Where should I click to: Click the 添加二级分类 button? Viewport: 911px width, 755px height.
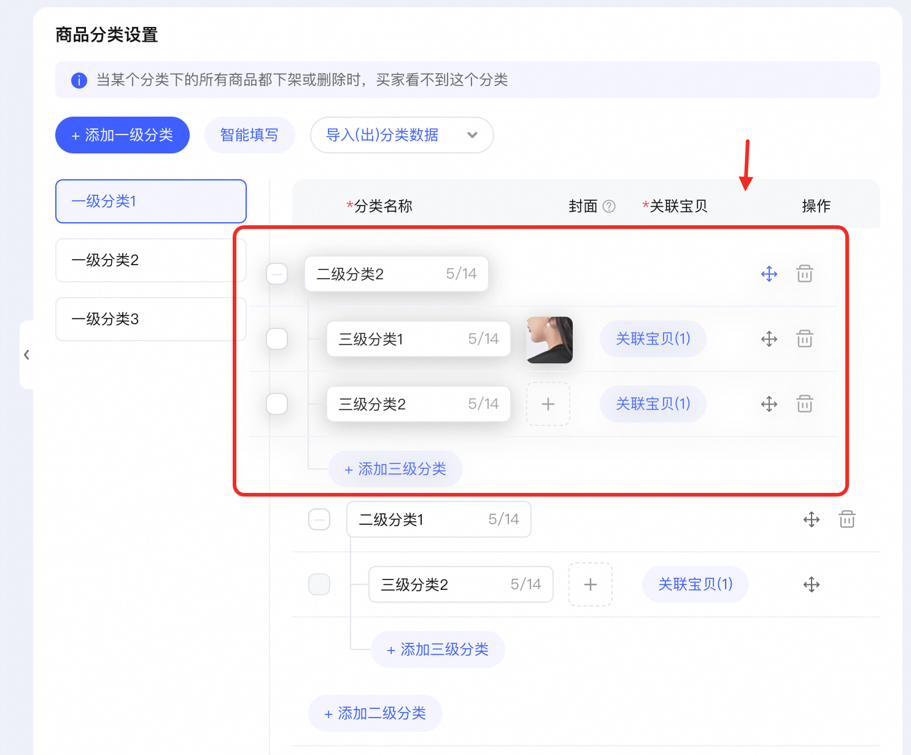point(375,713)
